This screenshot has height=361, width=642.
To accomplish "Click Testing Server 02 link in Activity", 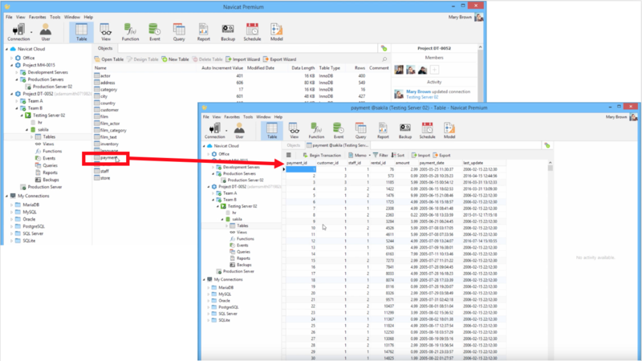I will coord(422,97).
